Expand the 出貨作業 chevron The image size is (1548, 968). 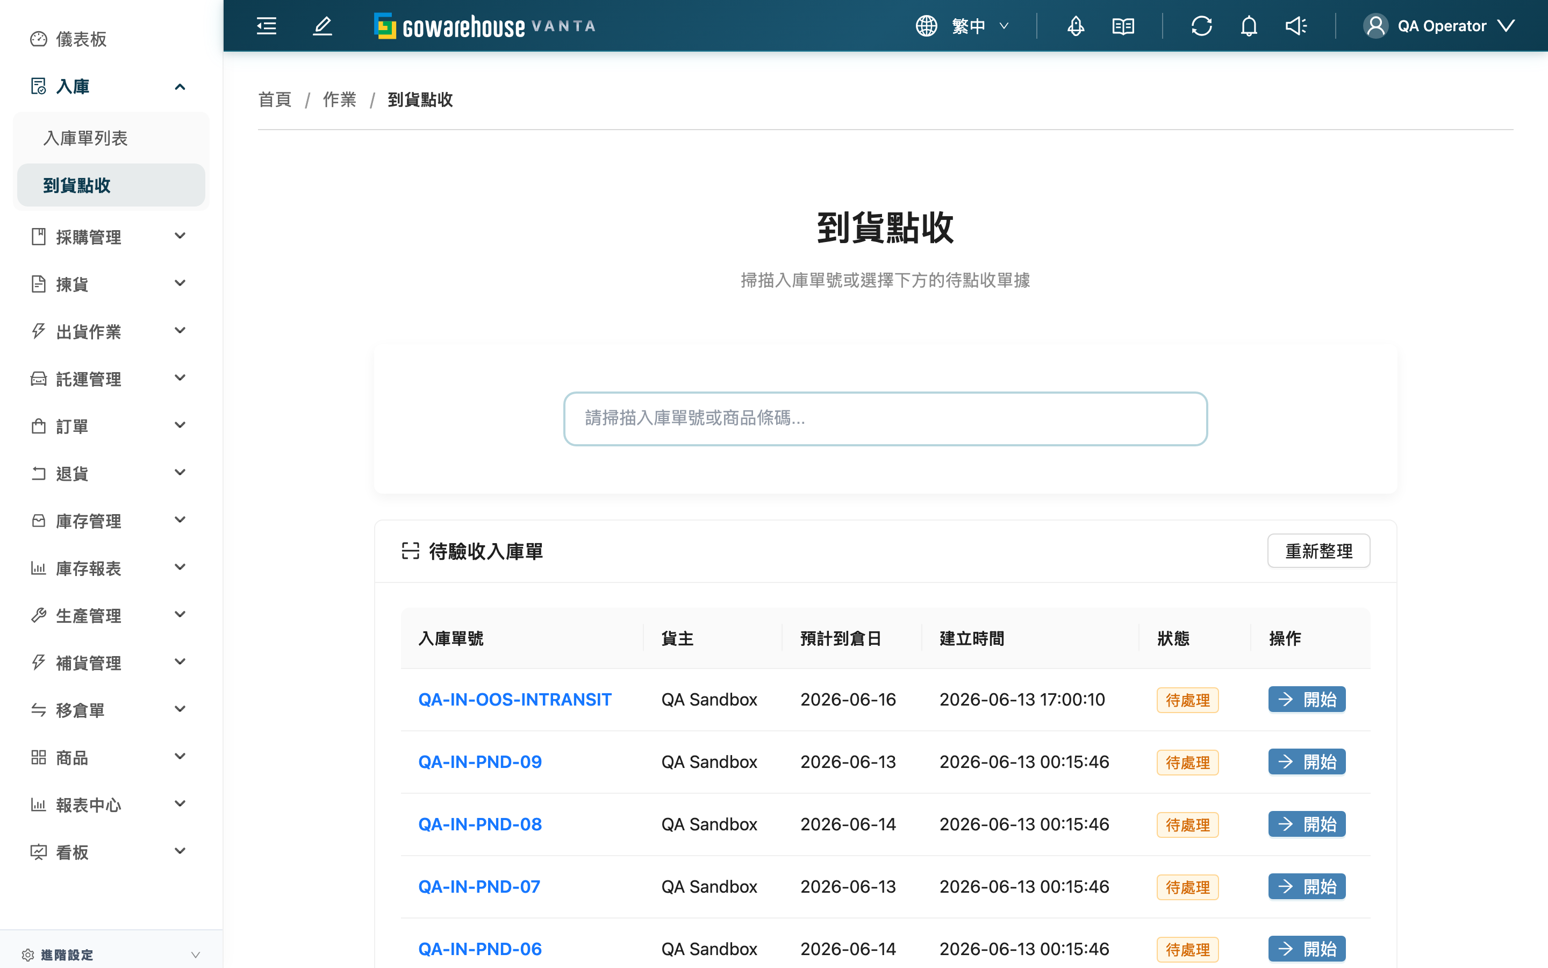point(180,331)
